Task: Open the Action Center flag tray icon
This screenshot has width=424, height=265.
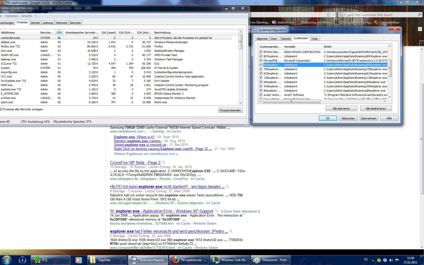Action: coord(397,260)
